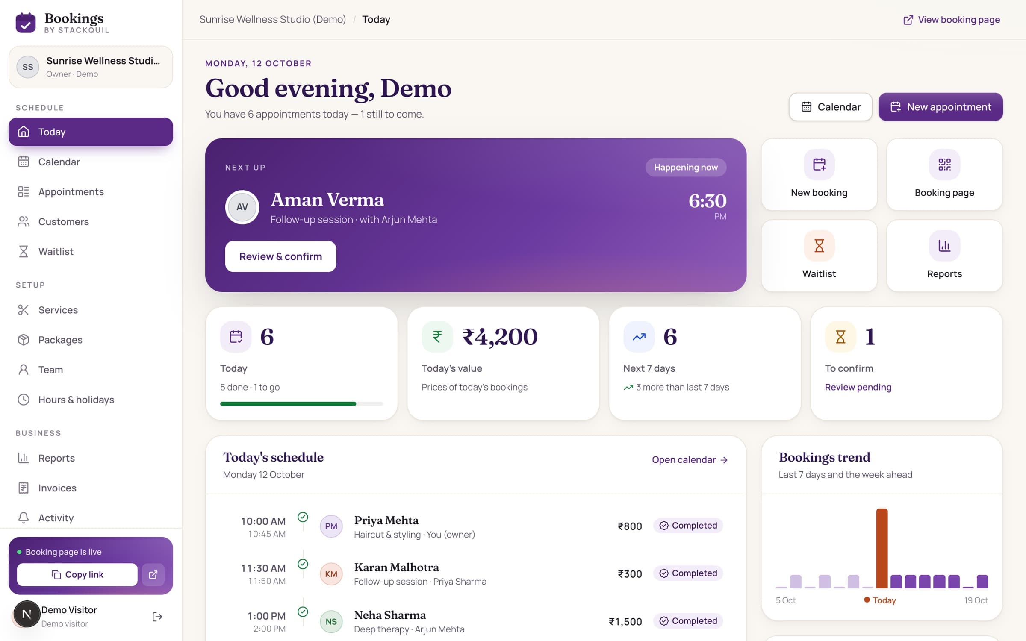The height and width of the screenshot is (641, 1026).
Task: Open the New booking quick action tile
Action: pyautogui.click(x=819, y=174)
